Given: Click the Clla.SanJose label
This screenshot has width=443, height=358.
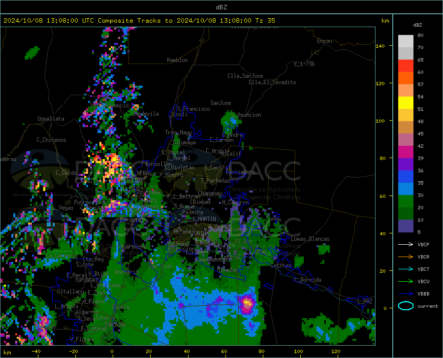Looking at the screenshot, I should point(245,76).
